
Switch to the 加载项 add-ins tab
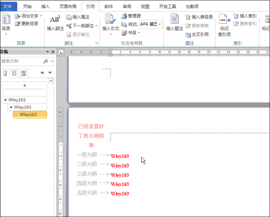(x=192, y=7)
